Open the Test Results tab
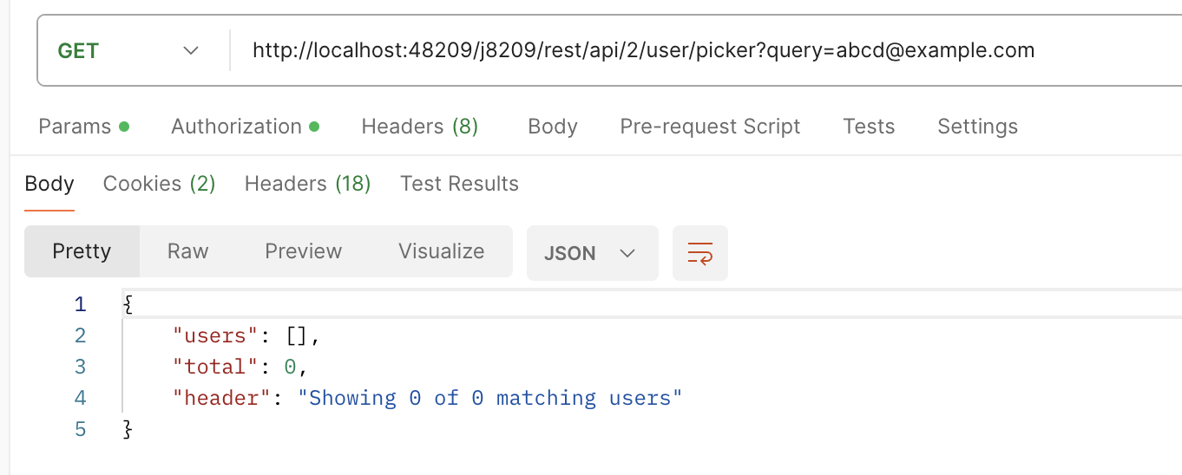Image resolution: width=1182 pixels, height=475 pixels. tap(459, 184)
